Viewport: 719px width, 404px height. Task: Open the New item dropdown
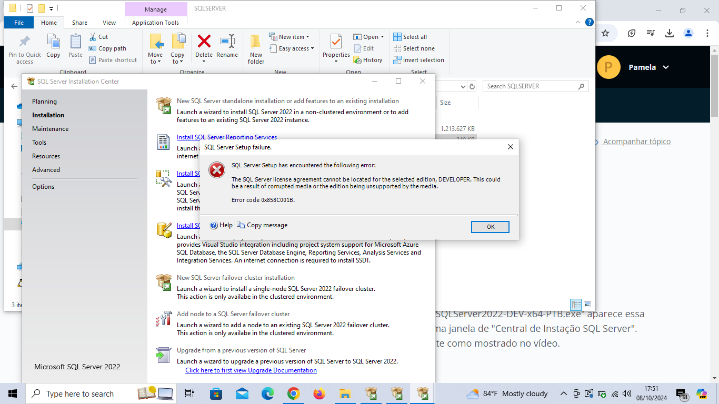pyautogui.click(x=289, y=37)
